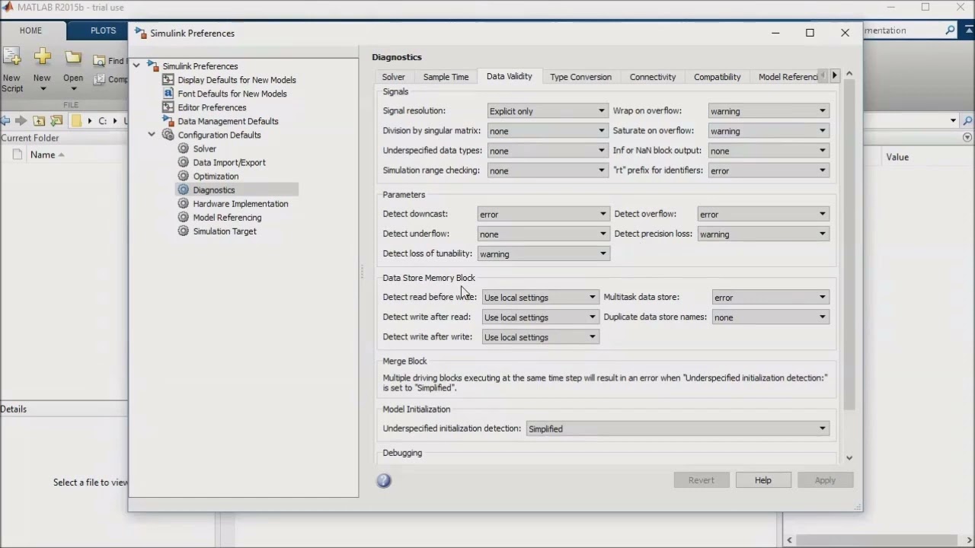Open the Inf or NaN block output dropdown

click(x=768, y=151)
